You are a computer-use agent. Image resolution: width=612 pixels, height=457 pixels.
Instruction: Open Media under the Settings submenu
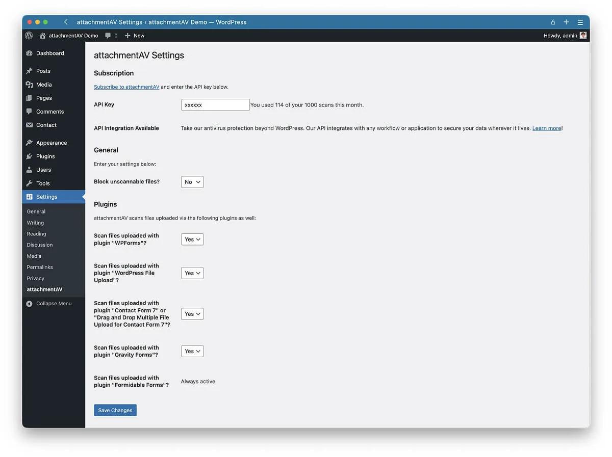click(x=34, y=256)
